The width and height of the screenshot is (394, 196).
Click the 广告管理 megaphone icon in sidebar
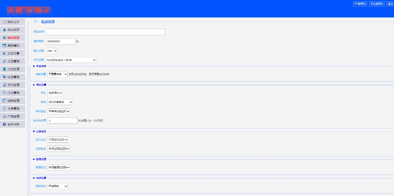tap(5, 116)
